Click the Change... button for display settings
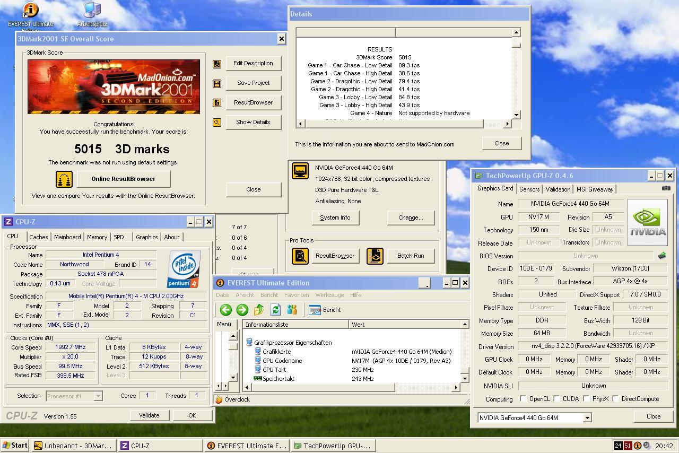The height and width of the screenshot is (453, 679). pos(411,217)
